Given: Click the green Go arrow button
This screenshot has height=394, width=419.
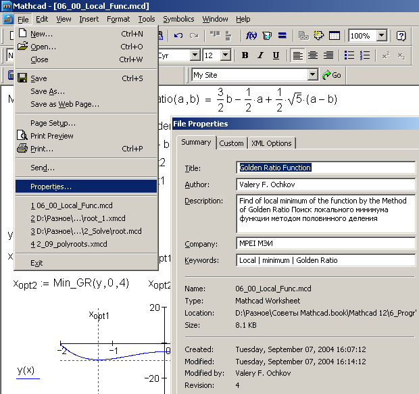Looking at the screenshot, I should [x=332, y=75].
